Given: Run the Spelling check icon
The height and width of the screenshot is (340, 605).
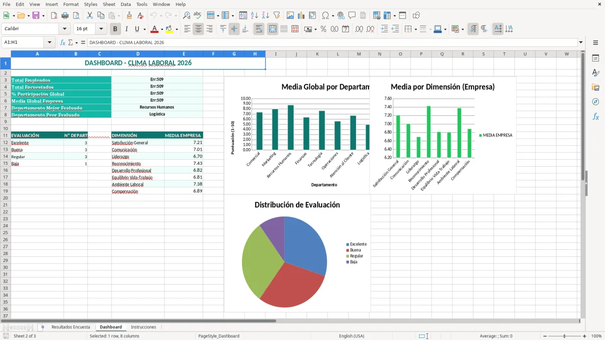Looking at the screenshot, I should pos(198,16).
